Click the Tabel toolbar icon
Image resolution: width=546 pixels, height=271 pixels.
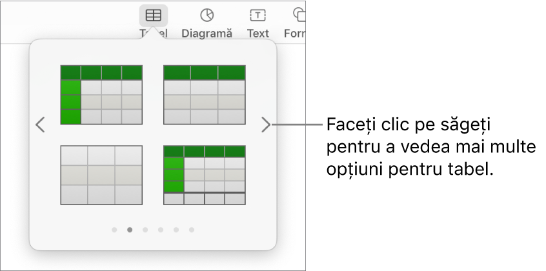153,15
